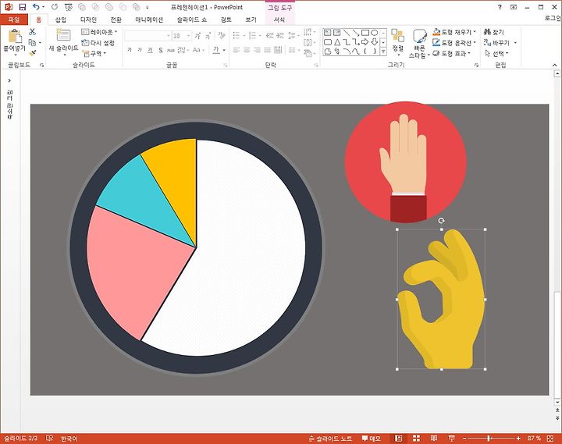This screenshot has width=562, height=444.
Task: Toggle Italic formatting button
Action: click(x=140, y=50)
